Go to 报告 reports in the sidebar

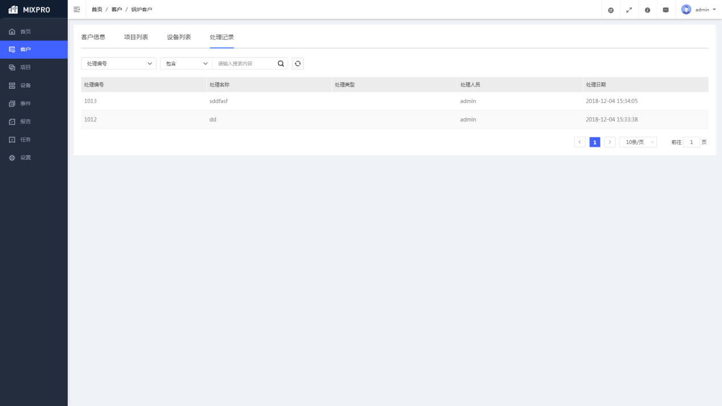point(26,122)
